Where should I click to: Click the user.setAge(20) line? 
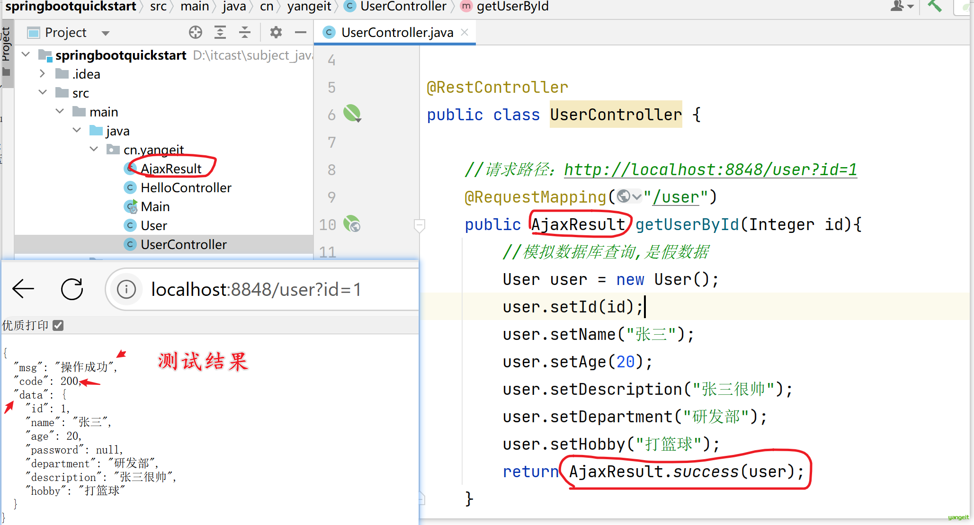coord(578,362)
